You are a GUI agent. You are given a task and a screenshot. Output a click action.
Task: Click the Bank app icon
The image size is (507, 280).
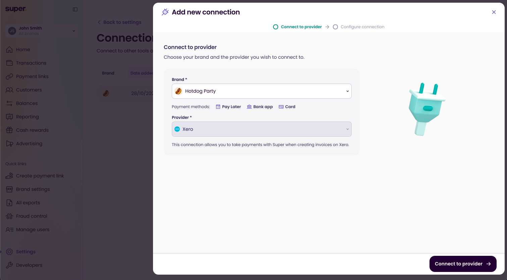(249, 107)
